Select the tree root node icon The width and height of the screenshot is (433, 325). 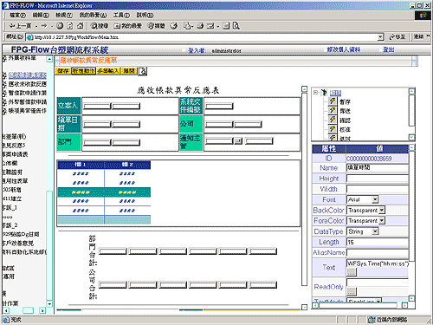324,93
